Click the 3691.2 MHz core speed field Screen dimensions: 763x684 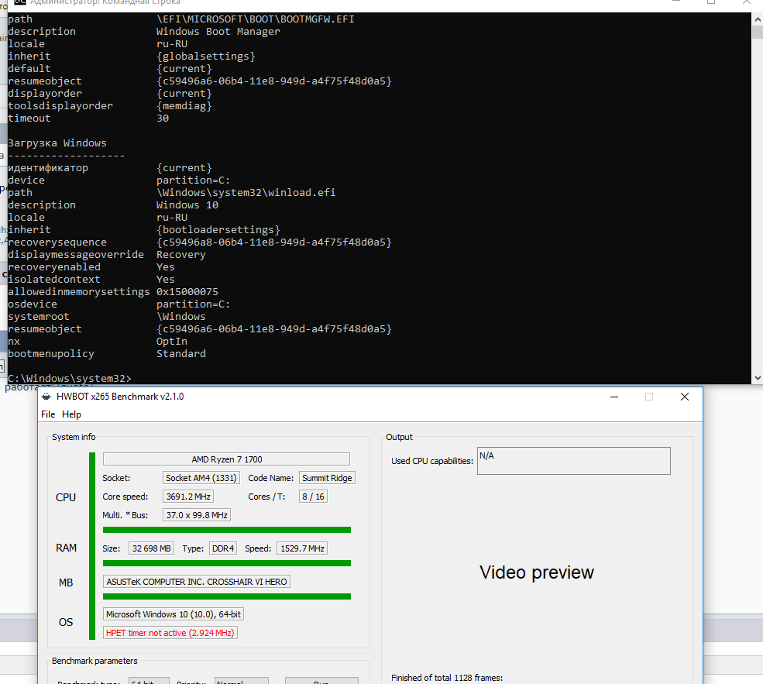click(x=187, y=497)
